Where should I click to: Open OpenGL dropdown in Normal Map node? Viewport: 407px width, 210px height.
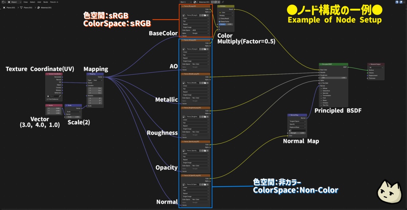pyautogui.click(x=297, y=124)
